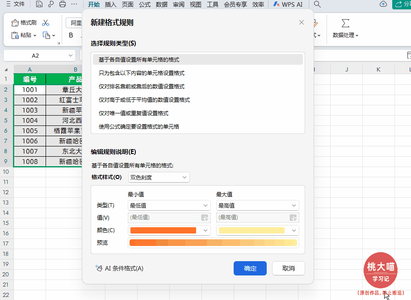This screenshot has width=411, height=300.
Task: Click the scissors cut icon
Action: pos(46,23)
